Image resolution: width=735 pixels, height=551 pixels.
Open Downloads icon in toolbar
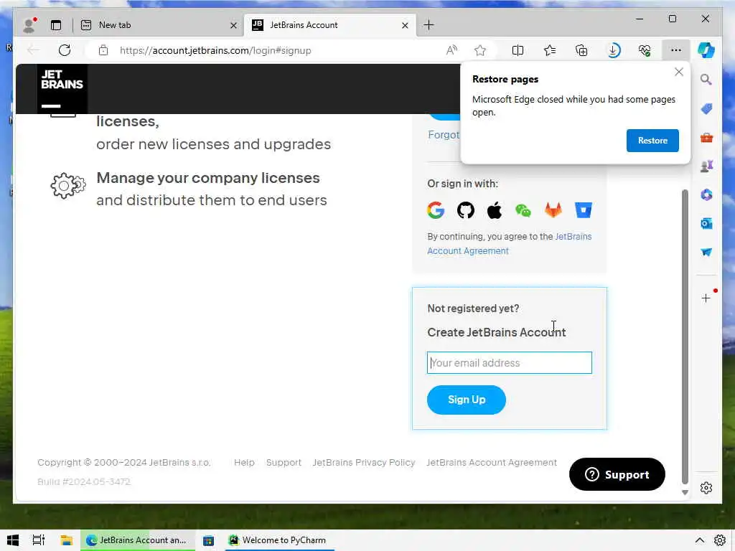613,50
